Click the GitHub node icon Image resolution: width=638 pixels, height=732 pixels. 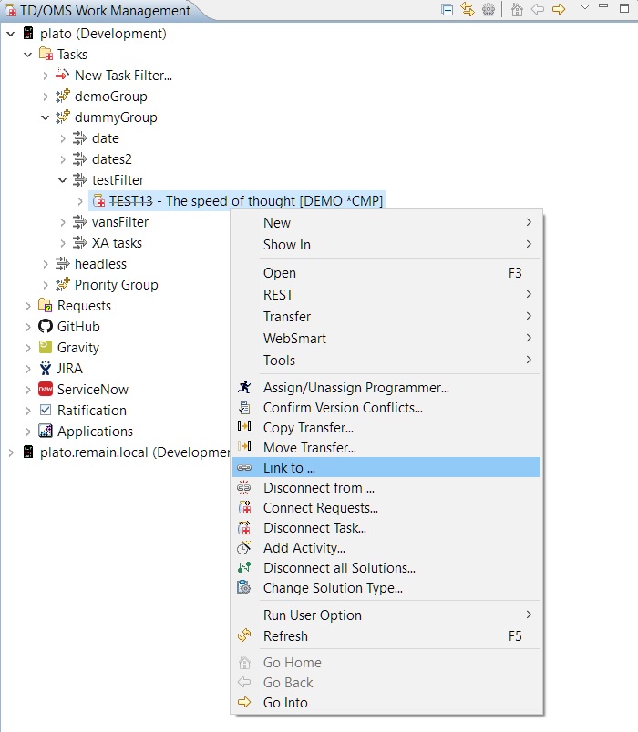(x=46, y=327)
